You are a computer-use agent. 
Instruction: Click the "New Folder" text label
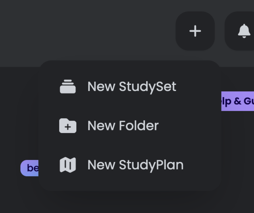(x=123, y=126)
